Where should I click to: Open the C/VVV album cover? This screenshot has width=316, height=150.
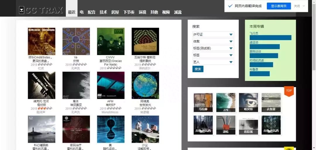click(x=111, y=41)
